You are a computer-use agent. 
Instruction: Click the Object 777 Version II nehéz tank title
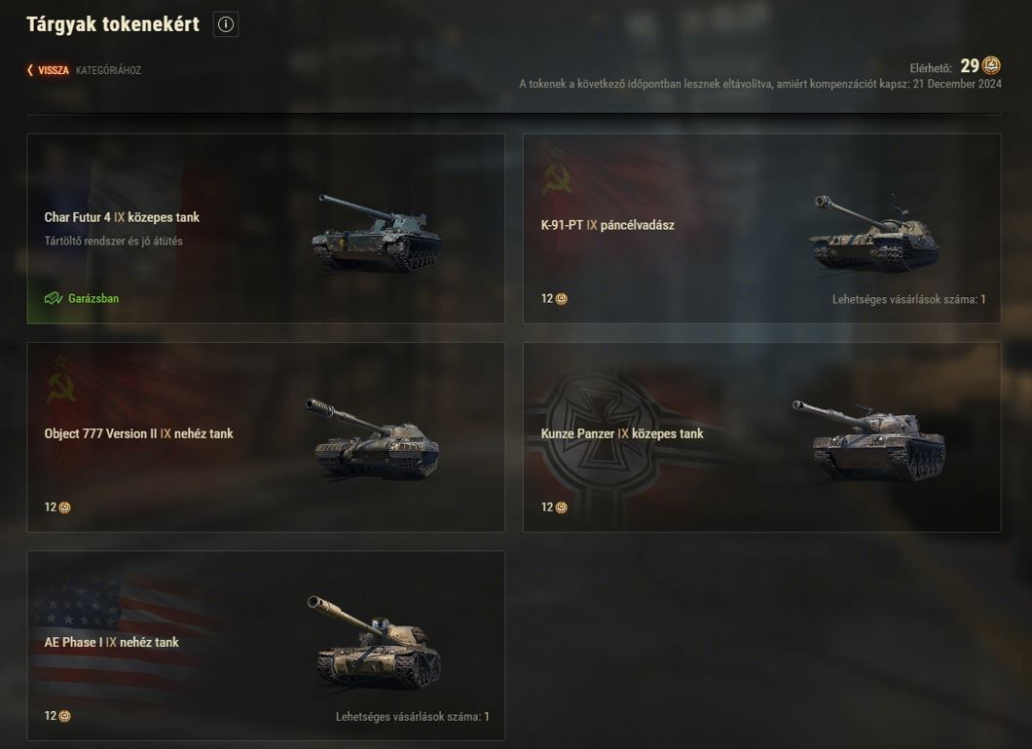click(139, 433)
